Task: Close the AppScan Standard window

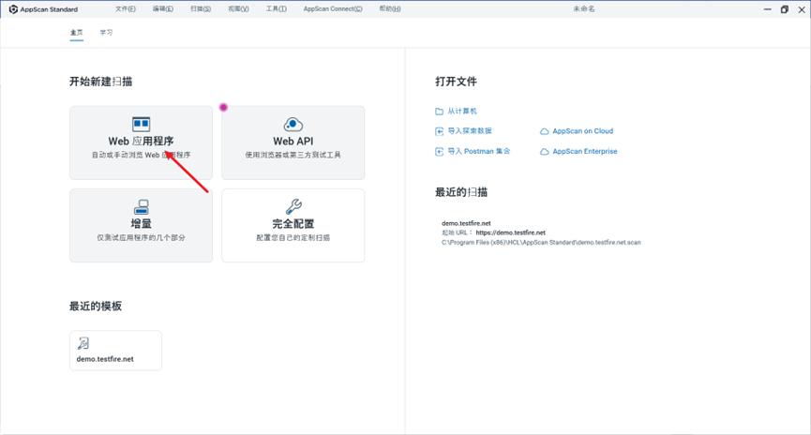Action: pyautogui.click(x=802, y=9)
